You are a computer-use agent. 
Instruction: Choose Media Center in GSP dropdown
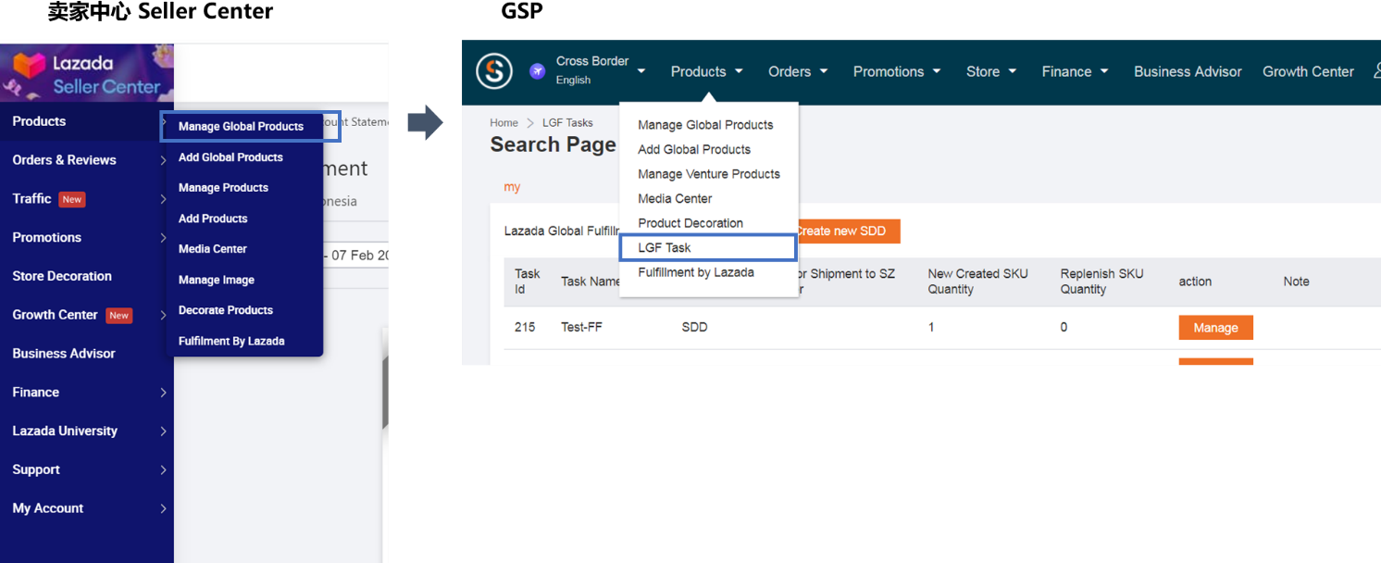[x=675, y=198]
